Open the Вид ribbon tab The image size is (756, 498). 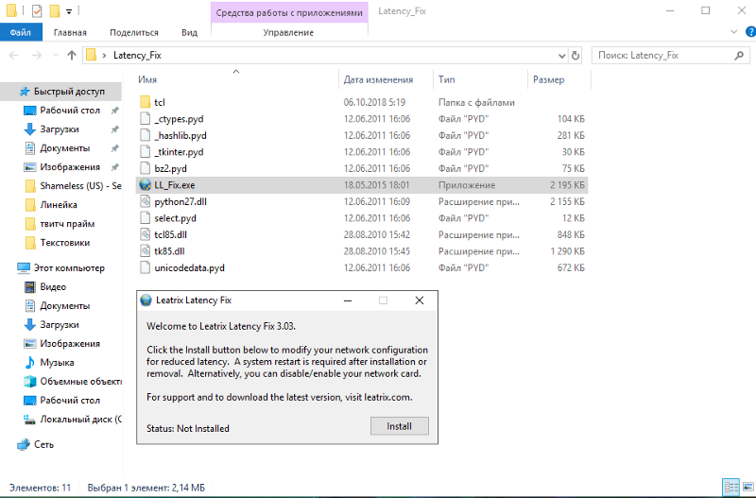pyautogui.click(x=190, y=32)
